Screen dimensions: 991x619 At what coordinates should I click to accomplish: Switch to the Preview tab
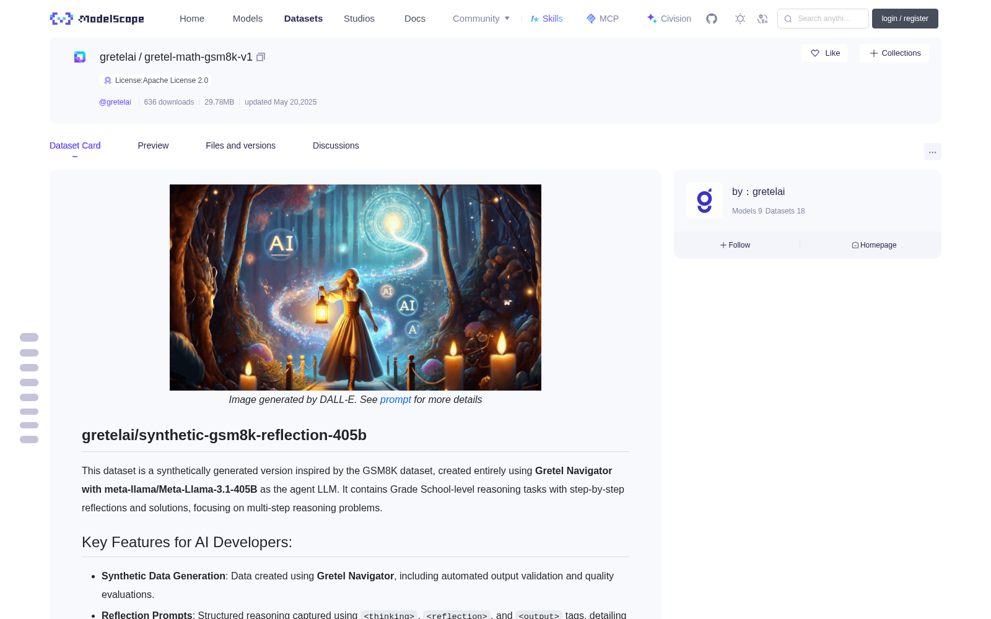(153, 145)
